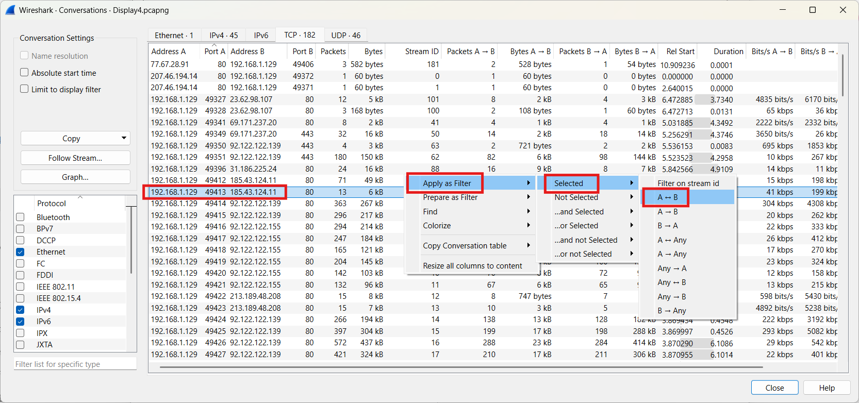Expand the Prepare as Filter submenu
This screenshot has height=403, width=859.
coord(471,197)
